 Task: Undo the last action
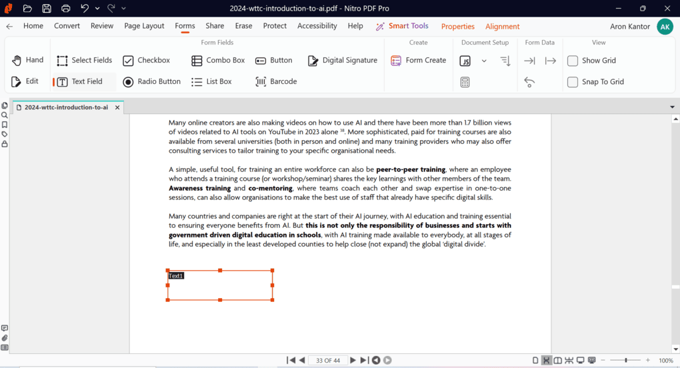click(x=85, y=8)
